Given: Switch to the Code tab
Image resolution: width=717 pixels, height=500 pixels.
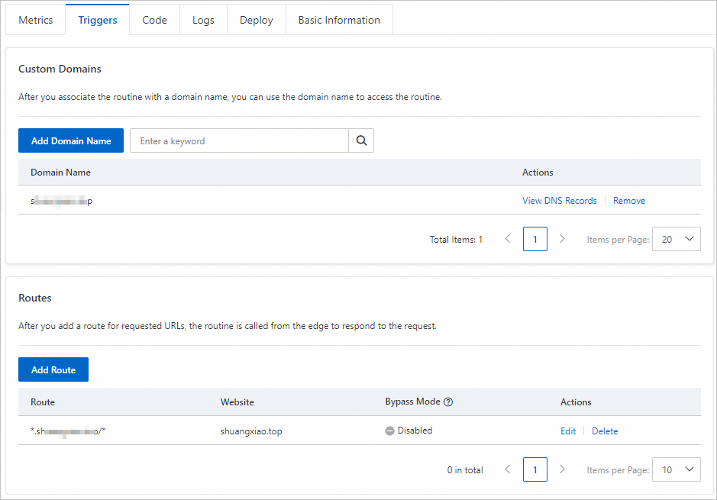Looking at the screenshot, I should [154, 20].
